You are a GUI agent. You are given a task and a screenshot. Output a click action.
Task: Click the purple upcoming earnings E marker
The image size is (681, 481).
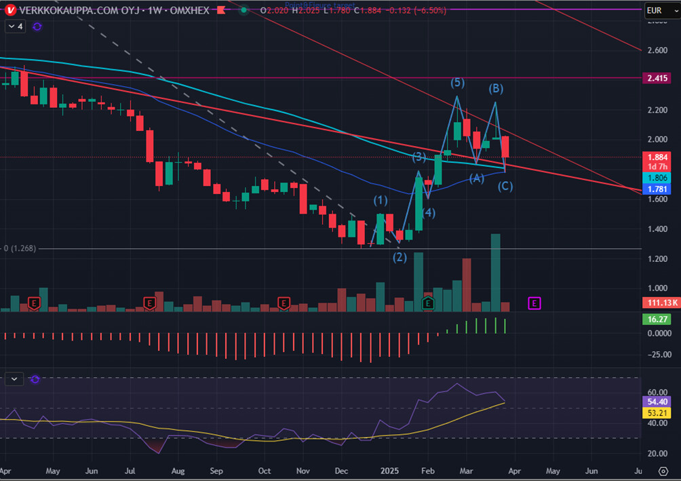tap(534, 303)
